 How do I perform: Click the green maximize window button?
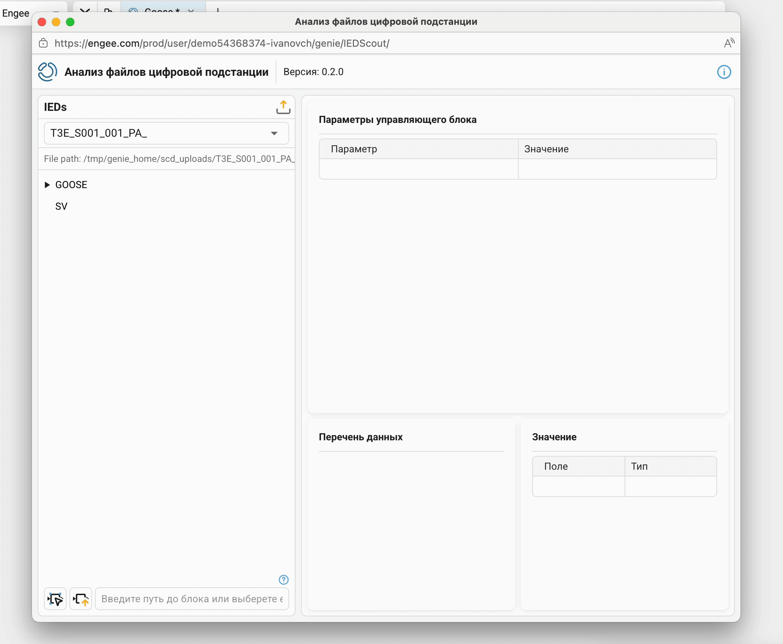[x=70, y=22]
